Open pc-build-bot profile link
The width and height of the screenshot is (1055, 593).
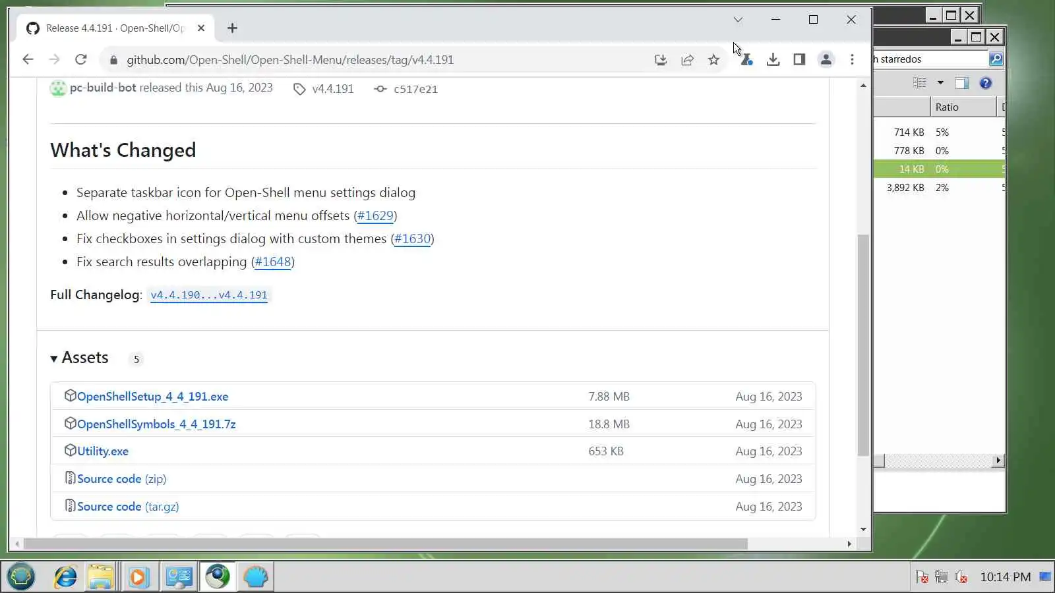click(x=103, y=88)
